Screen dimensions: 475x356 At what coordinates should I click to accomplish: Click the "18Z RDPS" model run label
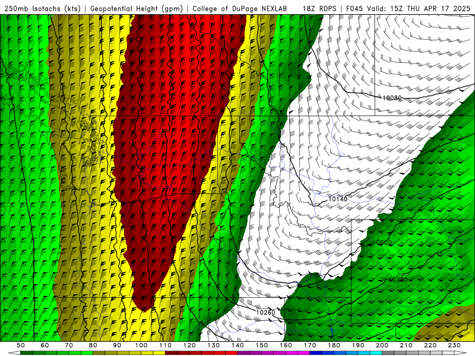[x=319, y=9]
